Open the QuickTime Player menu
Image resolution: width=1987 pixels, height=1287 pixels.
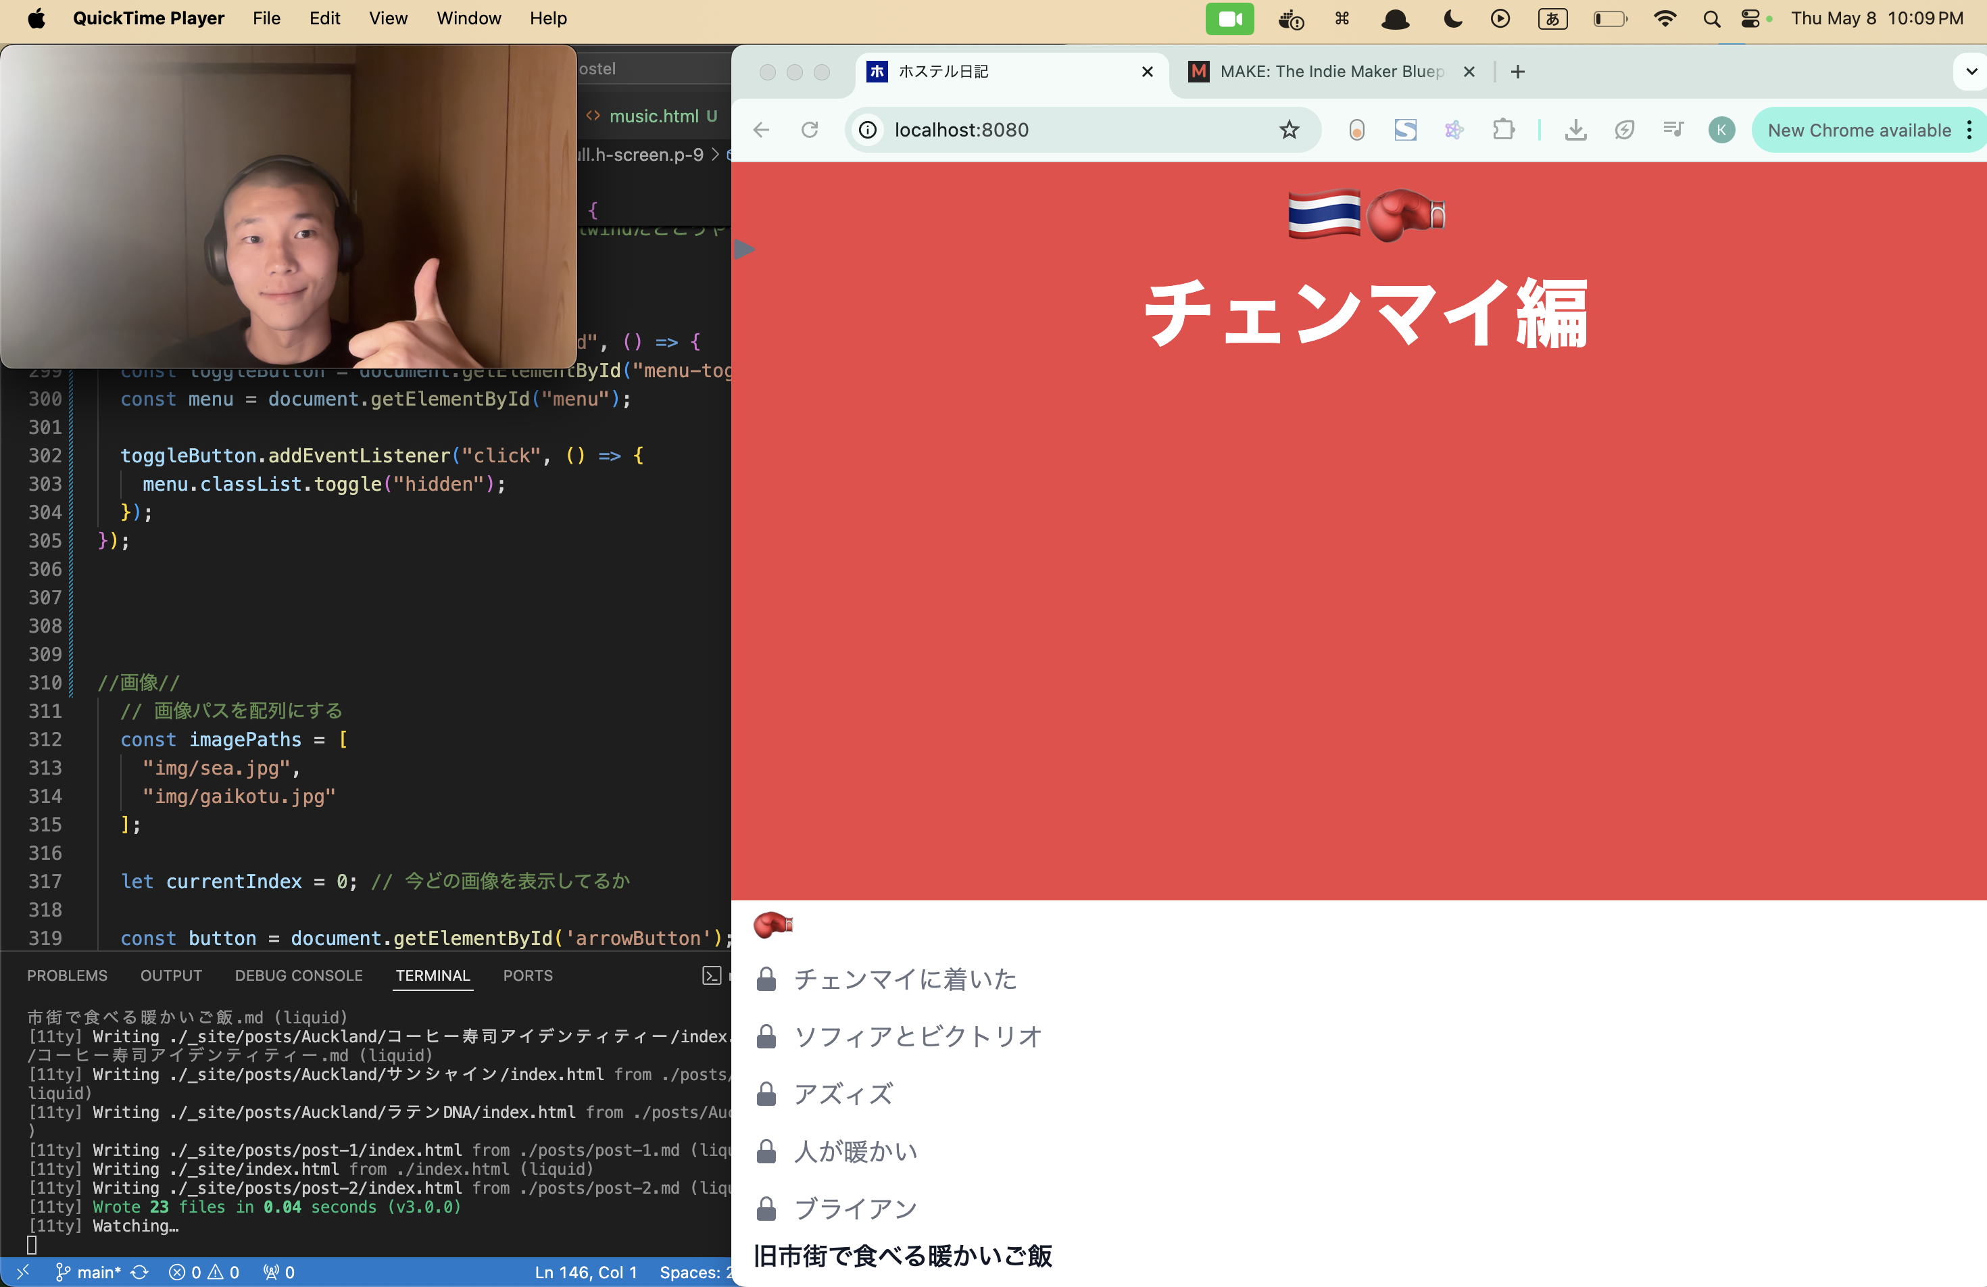click(149, 18)
